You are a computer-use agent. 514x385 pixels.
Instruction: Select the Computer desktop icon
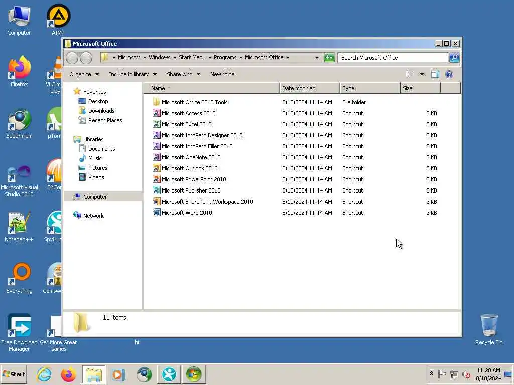(19, 20)
